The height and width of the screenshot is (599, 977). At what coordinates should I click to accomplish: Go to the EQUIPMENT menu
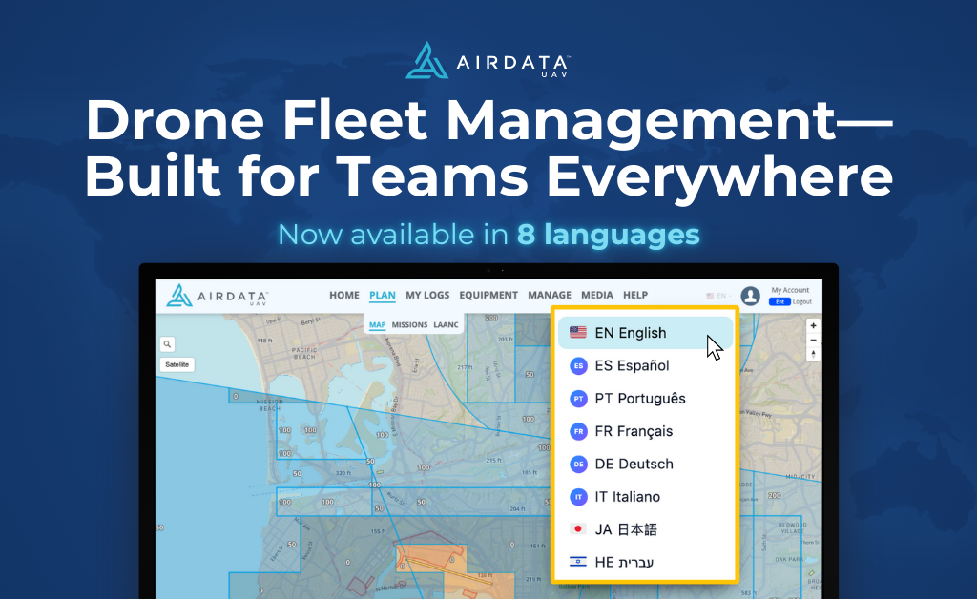click(488, 296)
